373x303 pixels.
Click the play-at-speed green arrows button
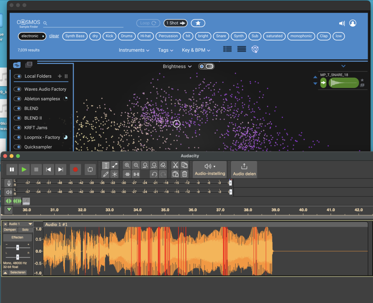click(9, 201)
